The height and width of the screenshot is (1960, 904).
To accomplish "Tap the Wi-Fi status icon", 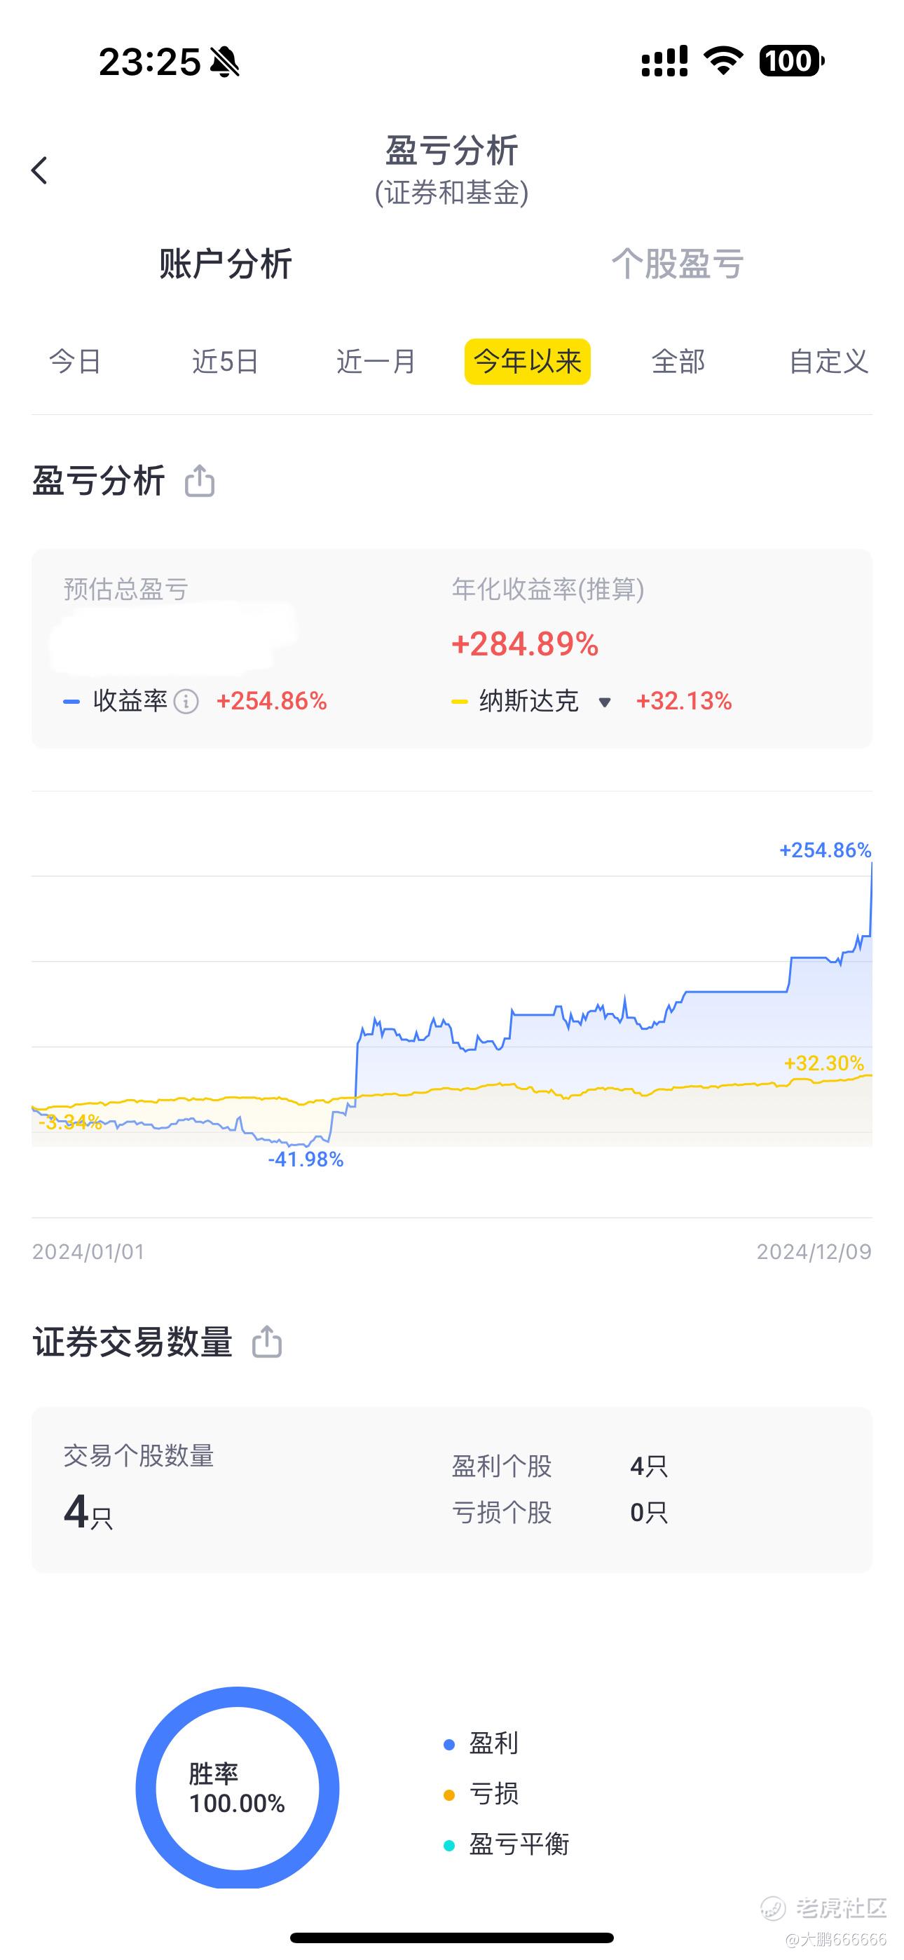I will 724,61.
